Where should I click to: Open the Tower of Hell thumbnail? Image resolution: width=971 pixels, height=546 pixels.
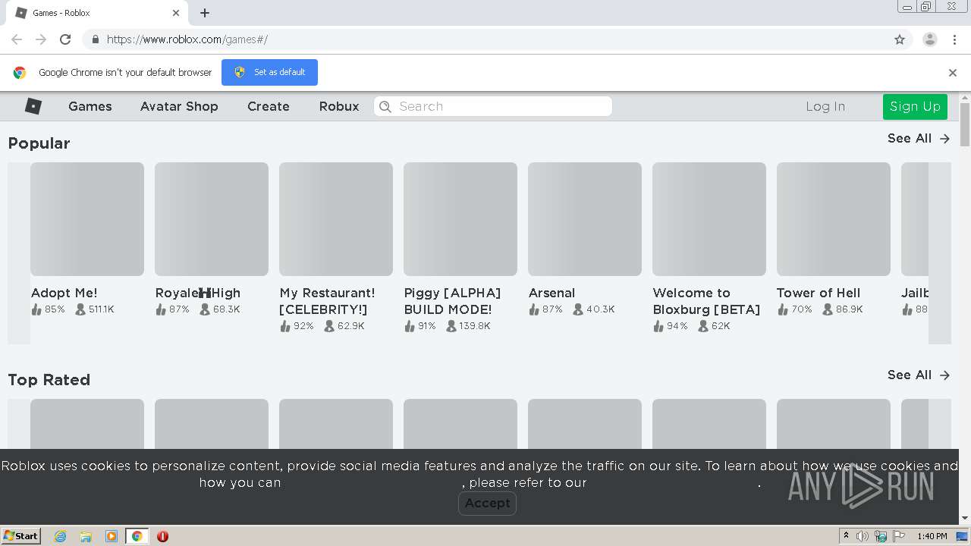pyautogui.click(x=834, y=219)
